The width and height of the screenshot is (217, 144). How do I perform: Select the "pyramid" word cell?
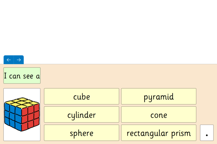(x=158, y=96)
